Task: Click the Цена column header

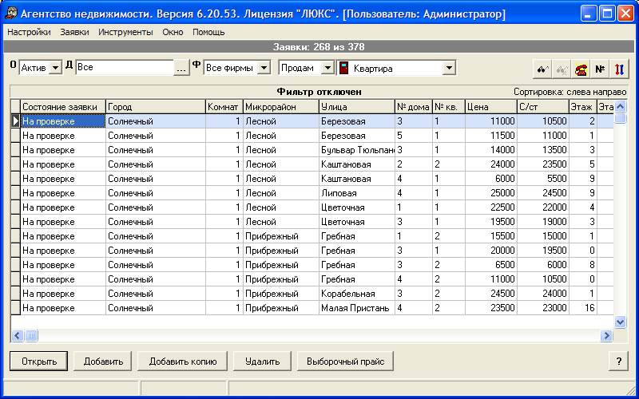Action: (x=491, y=107)
